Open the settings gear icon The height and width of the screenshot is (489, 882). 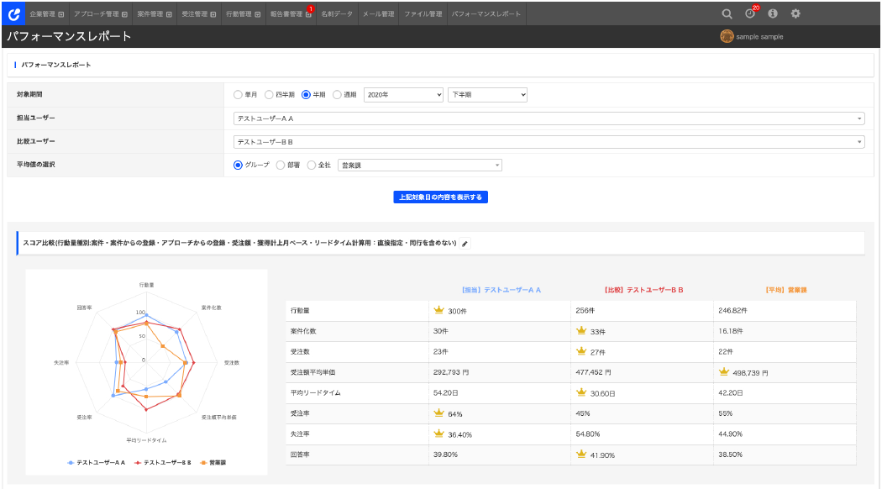[795, 13]
